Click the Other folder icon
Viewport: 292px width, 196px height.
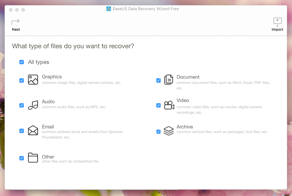(33, 158)
